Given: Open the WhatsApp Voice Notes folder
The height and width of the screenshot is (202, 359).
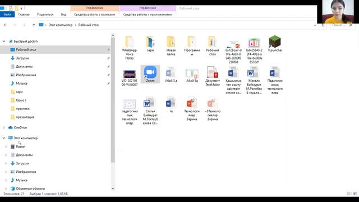Looking at the screenshot, I should [129, 48].
